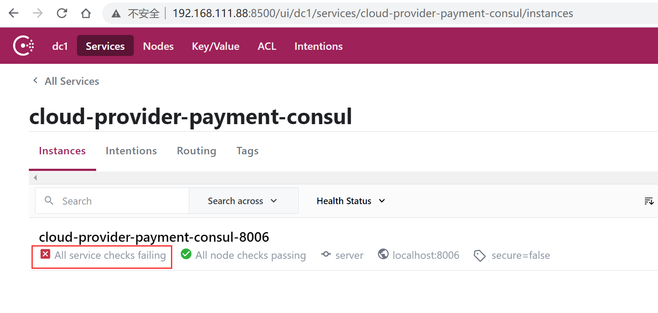
Task: Open the cloud-provider-payment-consul-8006 instance
Action: click(x=154, y=237)
